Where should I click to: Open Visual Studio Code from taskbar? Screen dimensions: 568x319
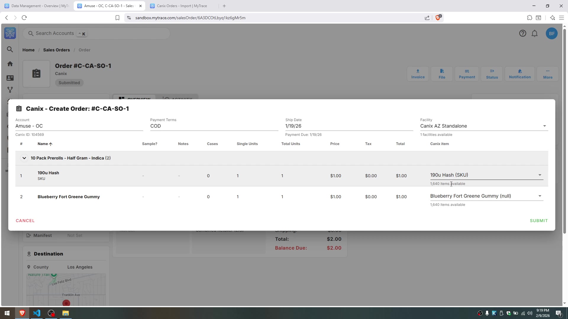(x=37, y=313)
